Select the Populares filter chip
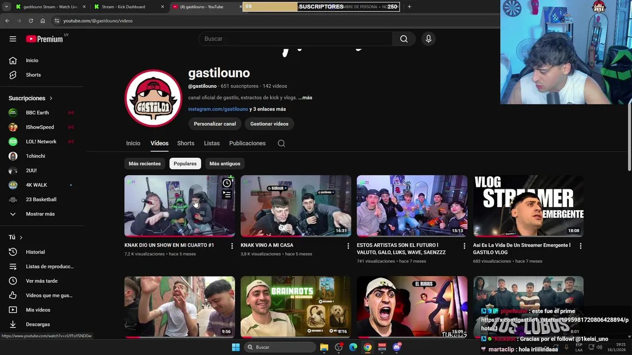This screenshot has height=355, width=632. tap(185, 164)
